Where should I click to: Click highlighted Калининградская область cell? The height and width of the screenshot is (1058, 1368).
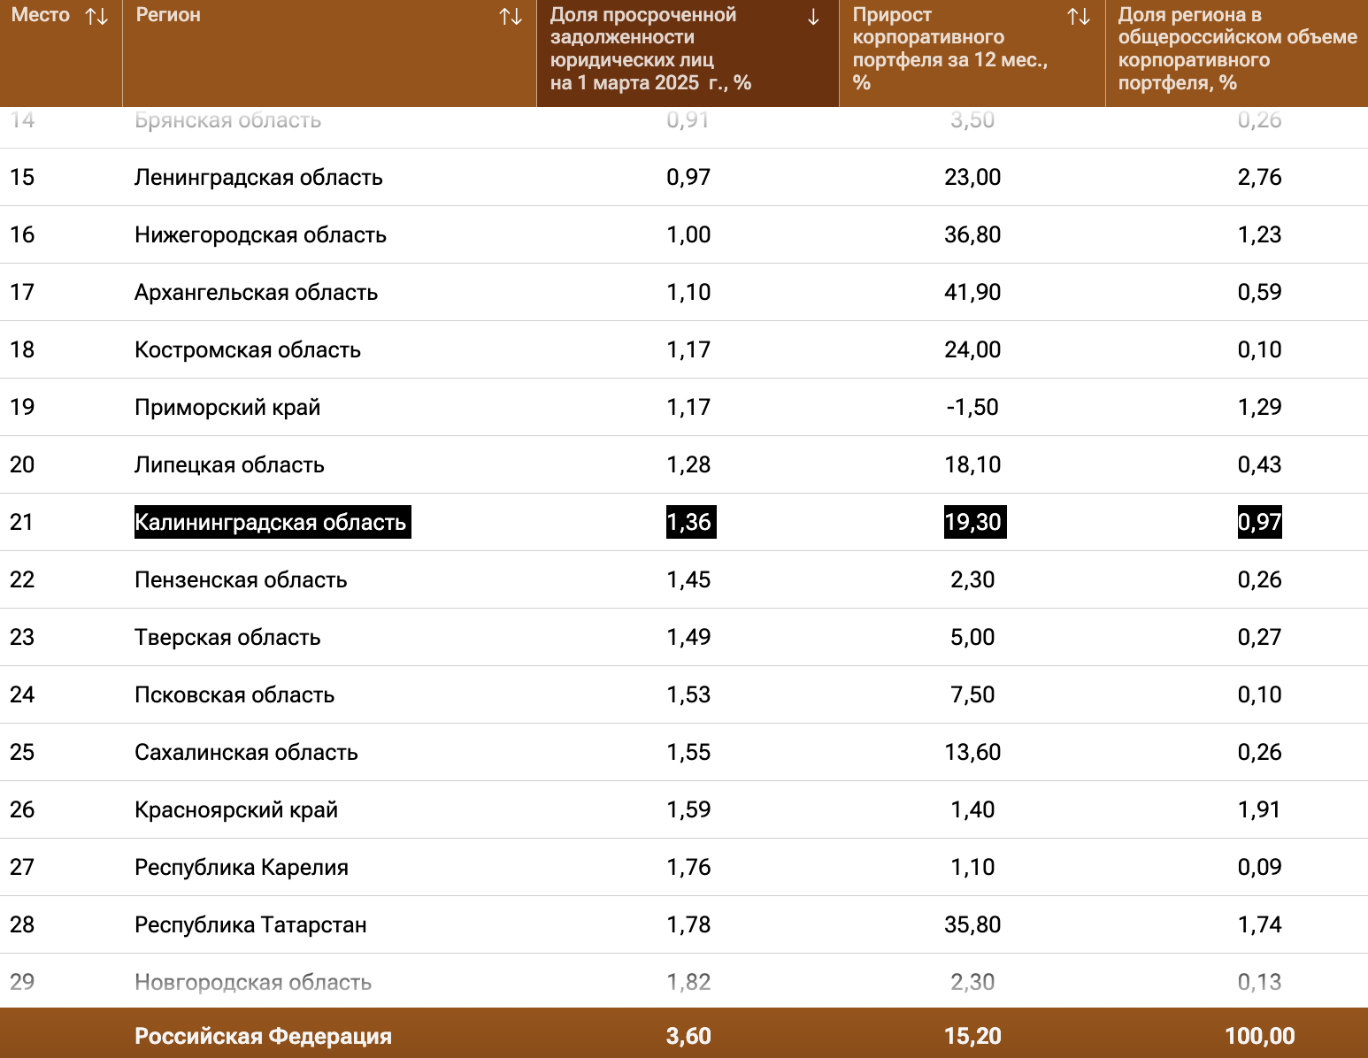(x=273, y=522)
